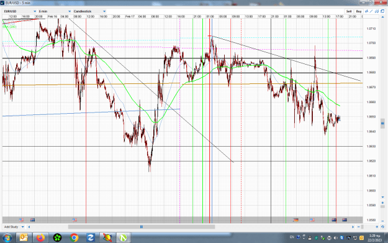Click the EUR/USD window title icon
388x243 pixels.
[2, 2]
